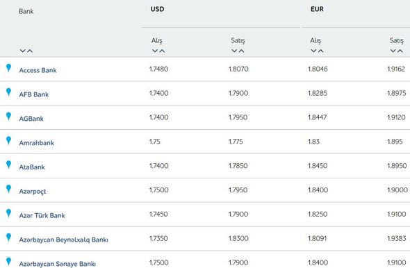410x268 pixels.
Task: Click the pin icon beside Azərpoçt
Action: (x=8, y=189)
